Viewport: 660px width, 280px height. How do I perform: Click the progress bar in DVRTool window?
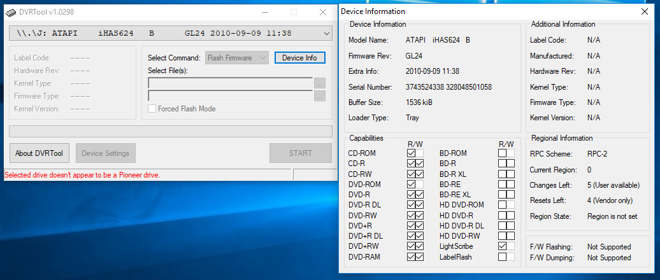point(171,131)
